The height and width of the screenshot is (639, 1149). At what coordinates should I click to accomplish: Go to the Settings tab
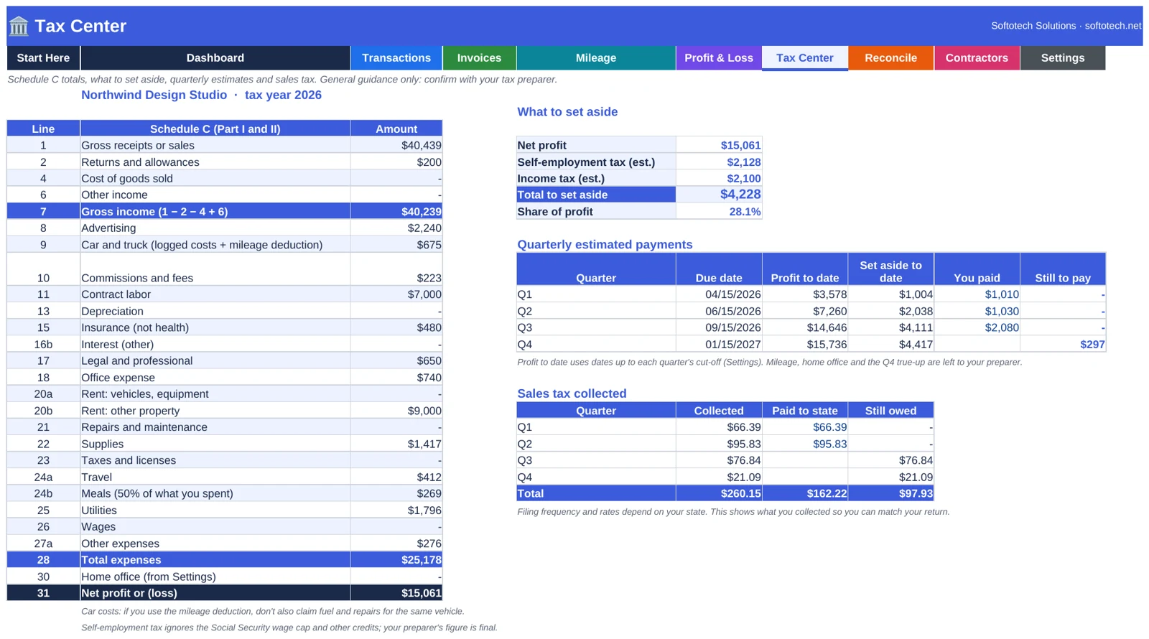click(1063, 58)
